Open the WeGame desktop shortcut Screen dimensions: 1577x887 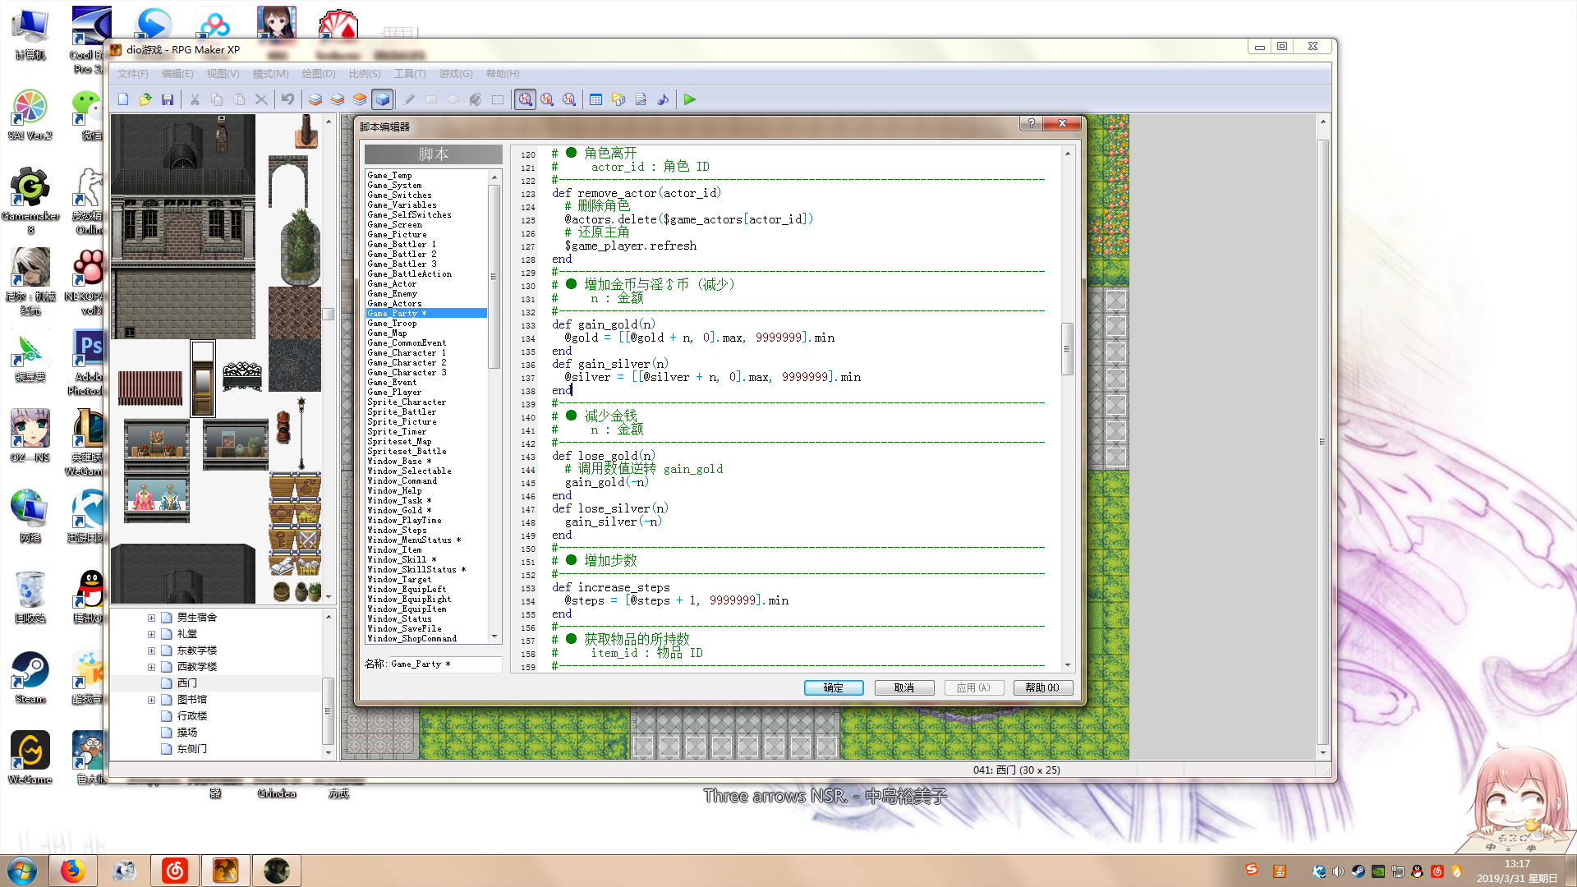click(x=30, y=757)
